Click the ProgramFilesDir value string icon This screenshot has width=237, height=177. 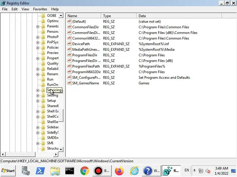point(69,55)
